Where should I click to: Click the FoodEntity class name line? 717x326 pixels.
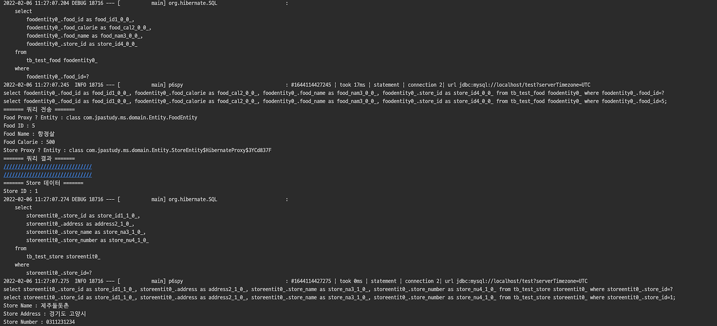100,118
